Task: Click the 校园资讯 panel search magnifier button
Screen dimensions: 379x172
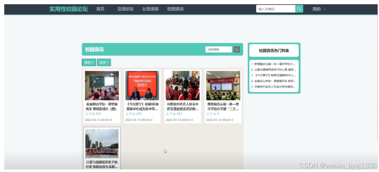Action: coord(237,50)
